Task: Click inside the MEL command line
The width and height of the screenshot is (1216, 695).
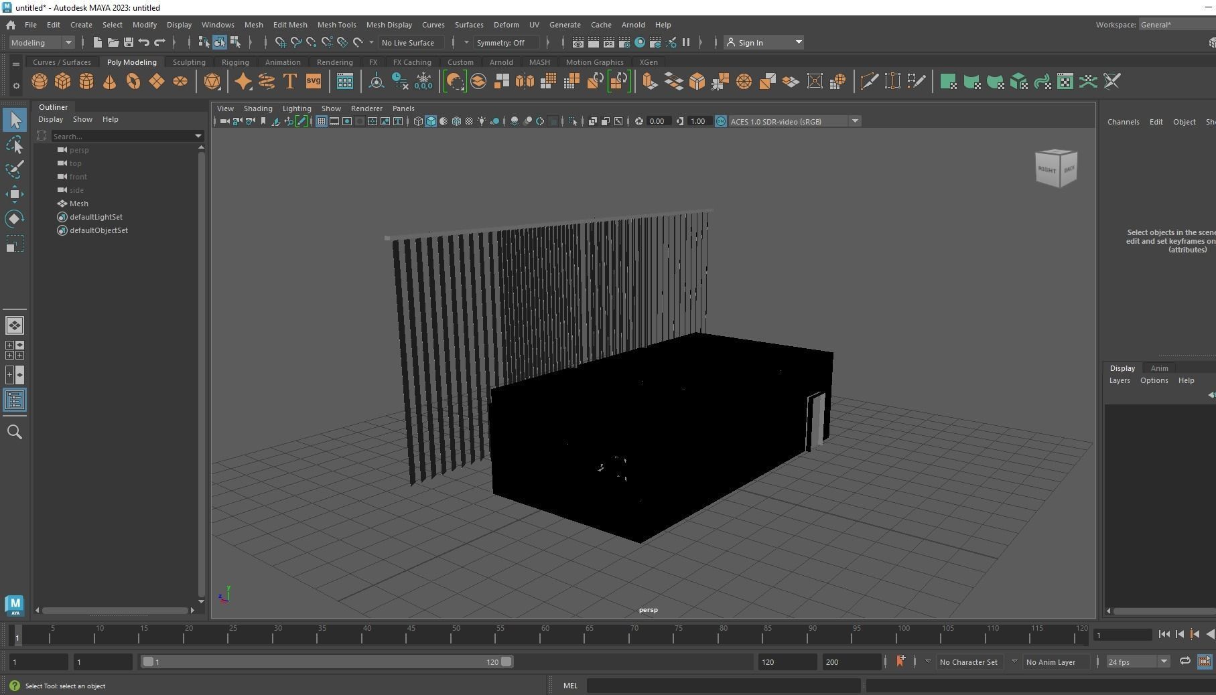Action: pyautogui.click(x=724, y=686)
